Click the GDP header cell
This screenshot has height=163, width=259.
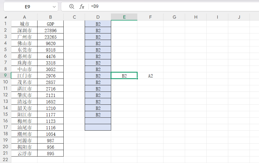50,24
